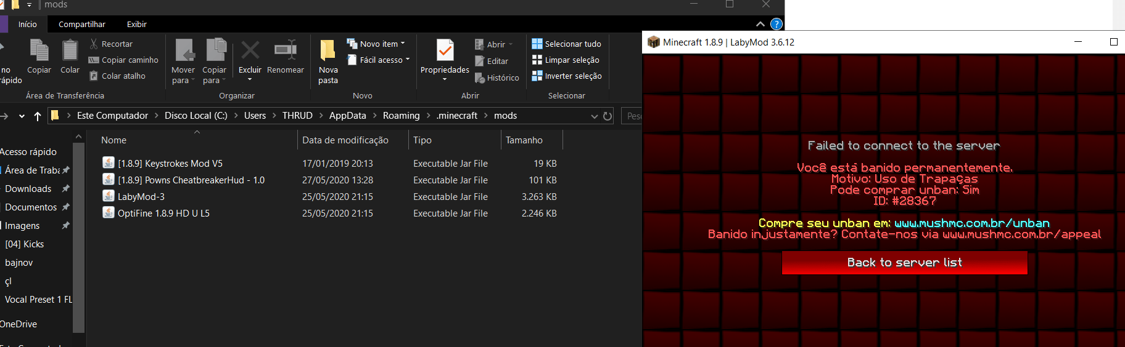Switch to Compartilhar ribbon tab
This screenshot has height=347, width=1125.
pos(82,24)
